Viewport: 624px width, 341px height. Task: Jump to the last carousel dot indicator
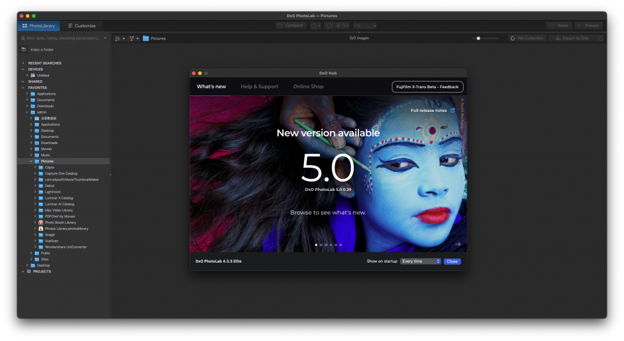click(341, 245)
